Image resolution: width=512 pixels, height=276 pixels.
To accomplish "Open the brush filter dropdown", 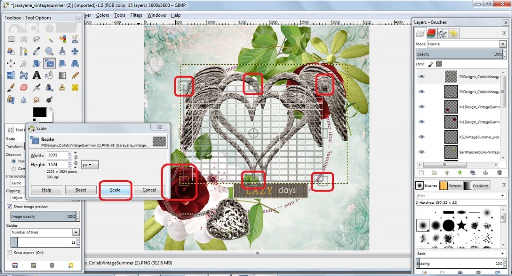I will pos(502,195).
